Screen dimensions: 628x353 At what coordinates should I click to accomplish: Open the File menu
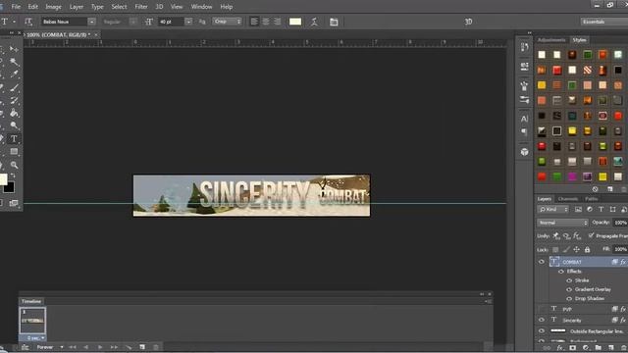tap(16, 7)
